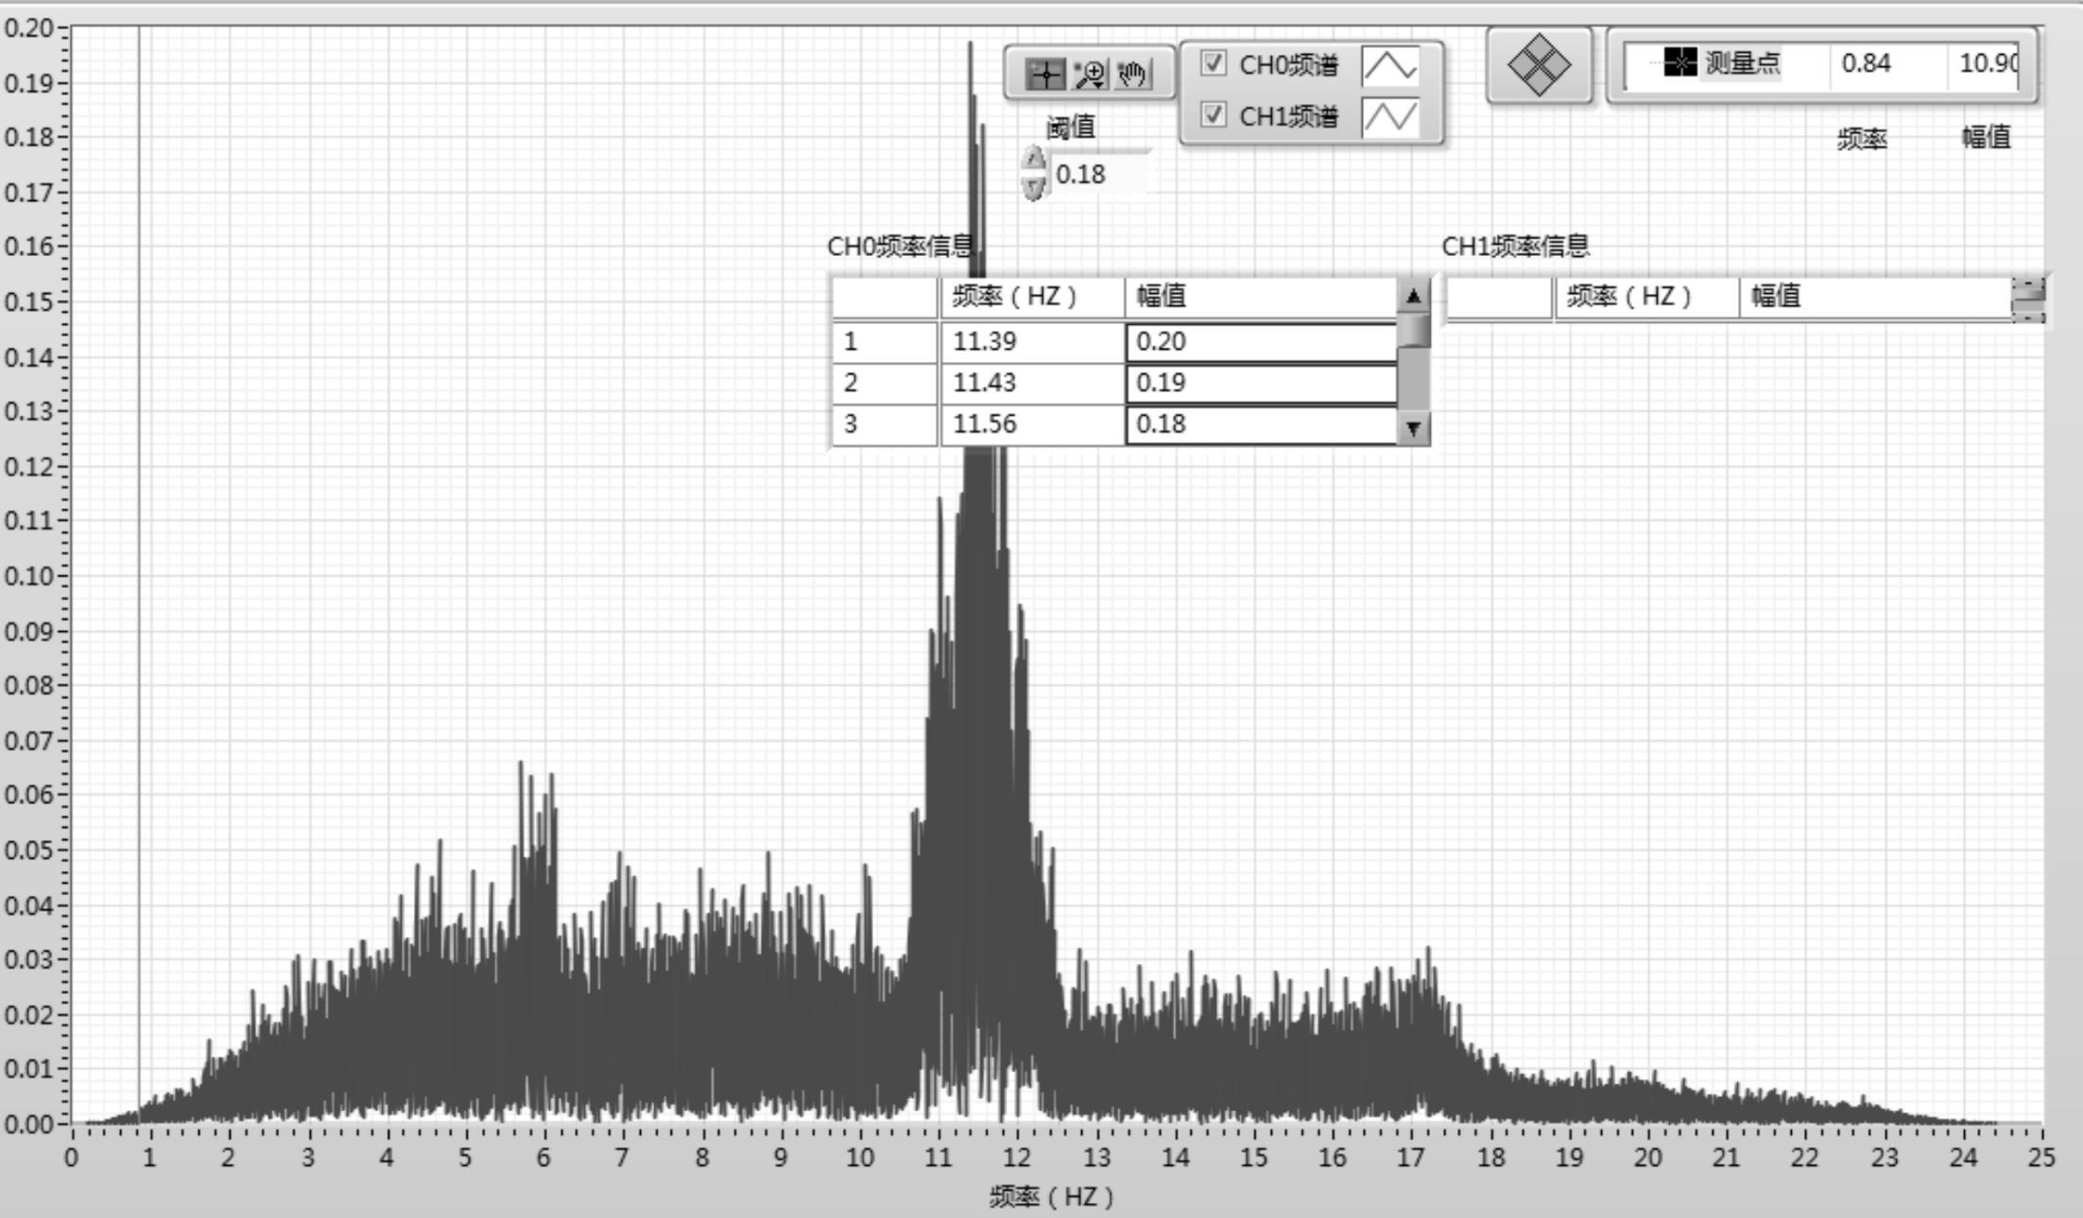The width and height of the screenshot is (2083, 1218).
Task: Increment the 阈值 threshold value
Action: [1034, 159]
